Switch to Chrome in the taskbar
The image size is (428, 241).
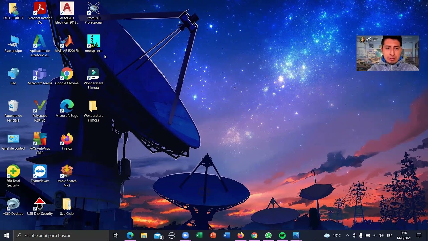click(x=254, y=235)
